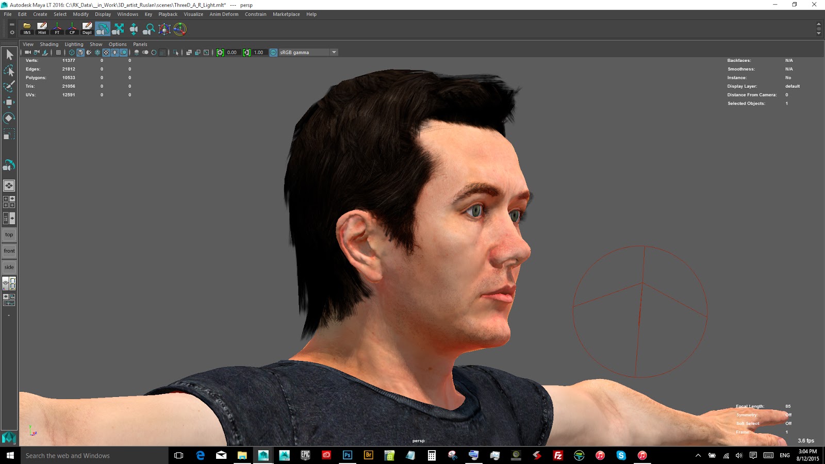The image size is (825, 464).
Task: Switch to the front view layout button
Action: pos(9,251)
